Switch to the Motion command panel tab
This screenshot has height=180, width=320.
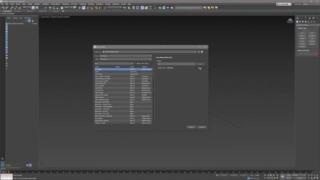pyautogui.click(x=309, y=18)
